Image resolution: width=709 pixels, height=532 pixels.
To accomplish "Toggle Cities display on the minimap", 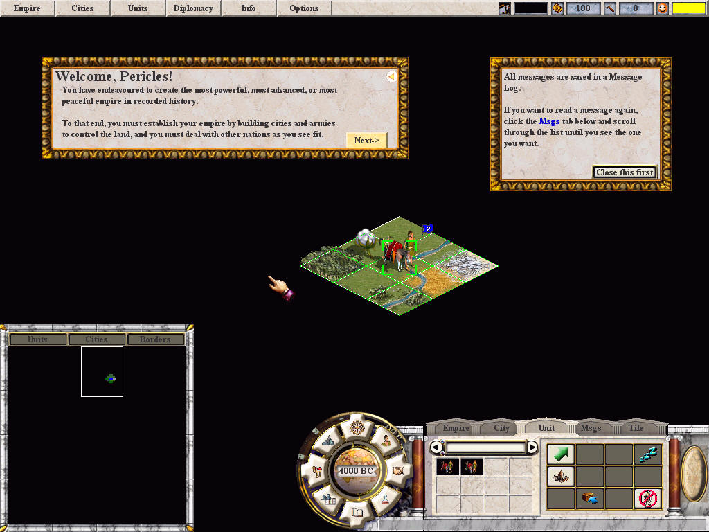I will click(97, 339).
